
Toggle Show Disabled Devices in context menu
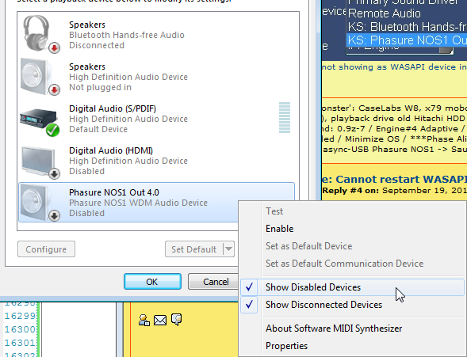[352, 287]
